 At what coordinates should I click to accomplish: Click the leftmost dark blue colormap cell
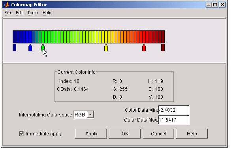pos(14,37)
